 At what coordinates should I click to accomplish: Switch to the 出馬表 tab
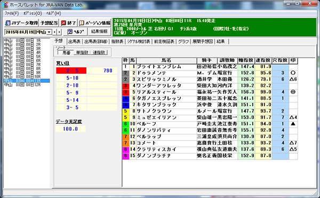coord(75,42)
